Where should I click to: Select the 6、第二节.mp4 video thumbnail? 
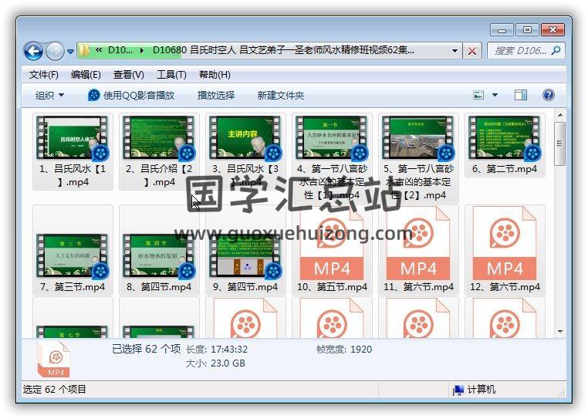pos(505,137)
